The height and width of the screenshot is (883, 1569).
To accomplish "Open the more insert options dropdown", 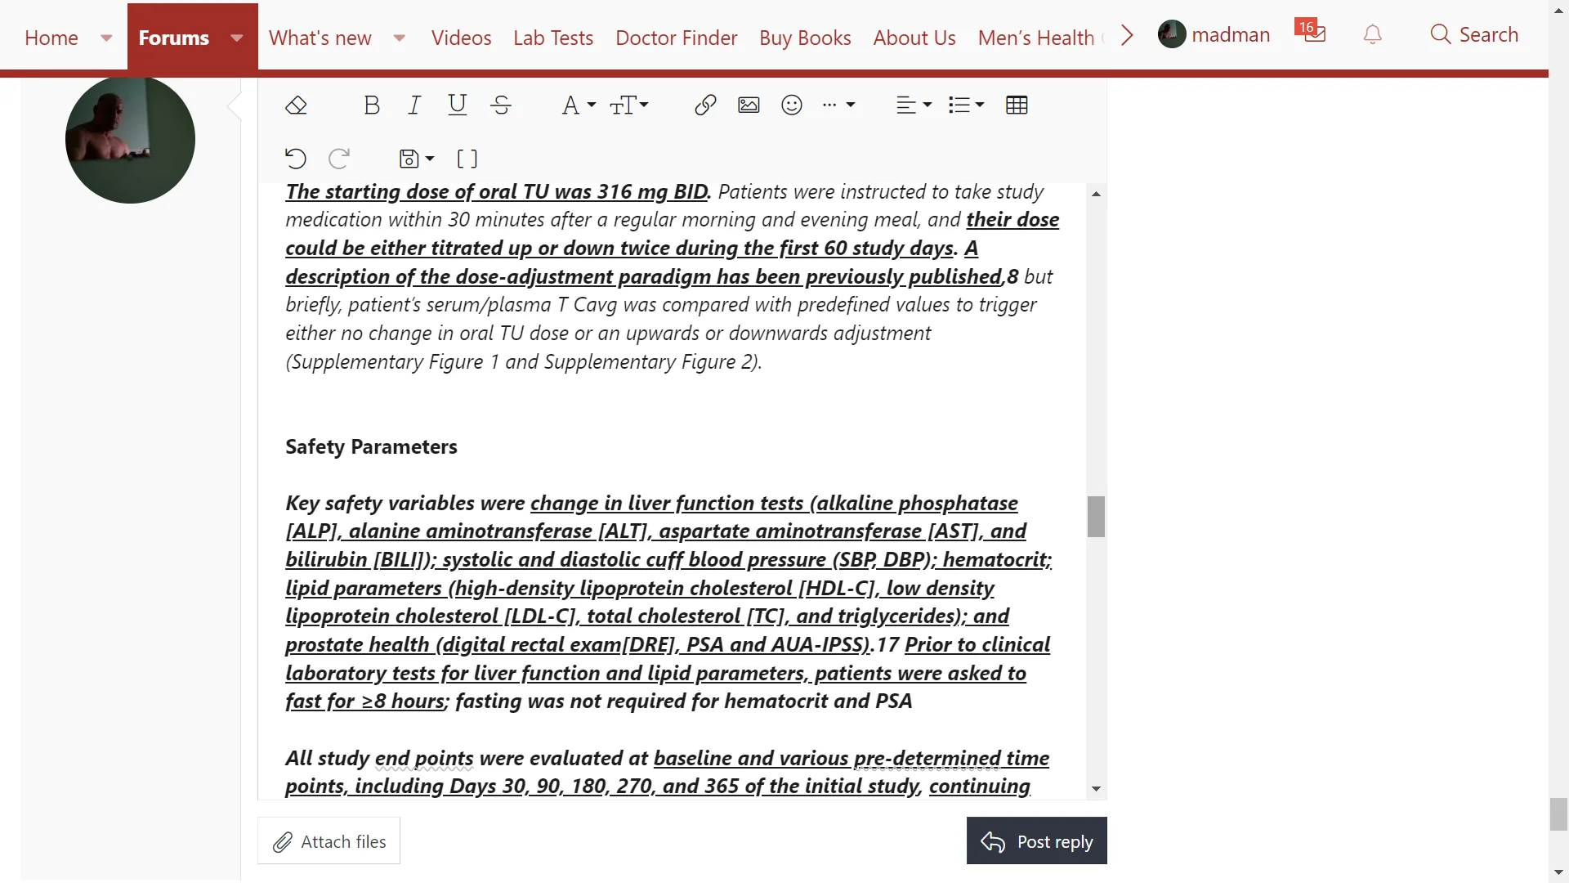I will click(x=838, y=105).
